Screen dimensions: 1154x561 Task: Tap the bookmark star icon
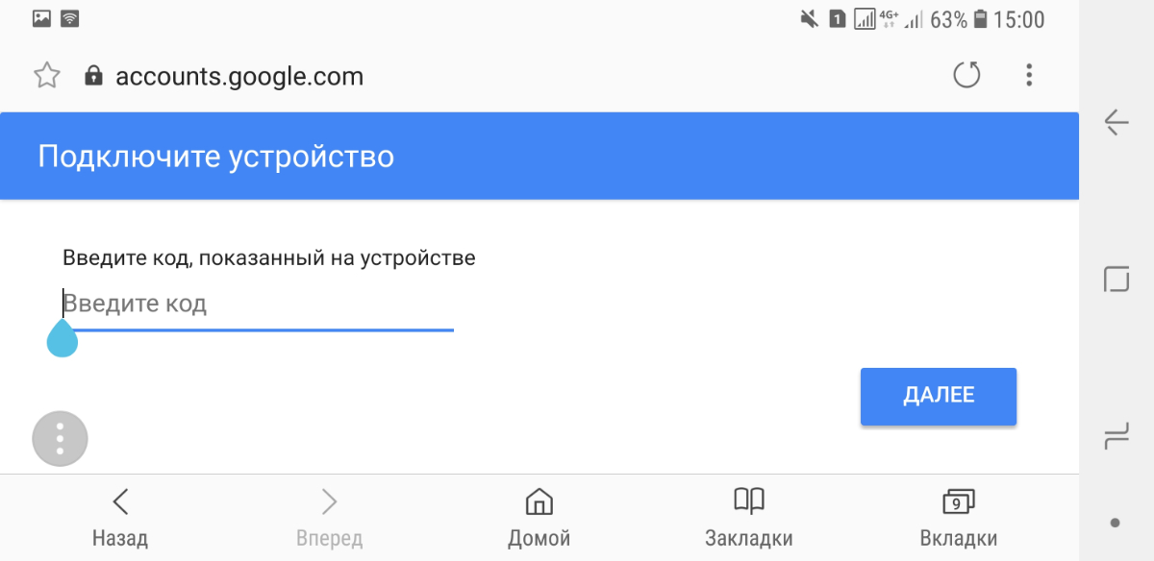(47, 76)
